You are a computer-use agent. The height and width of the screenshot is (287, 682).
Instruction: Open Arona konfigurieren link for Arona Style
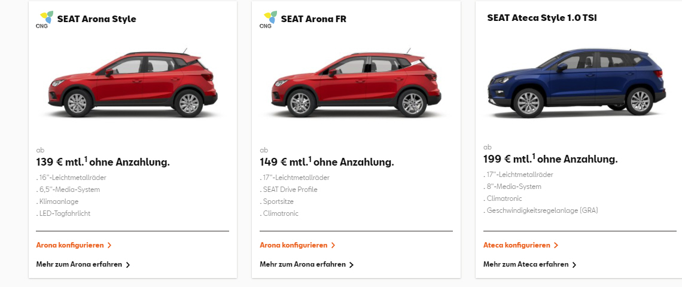(70, 245)
